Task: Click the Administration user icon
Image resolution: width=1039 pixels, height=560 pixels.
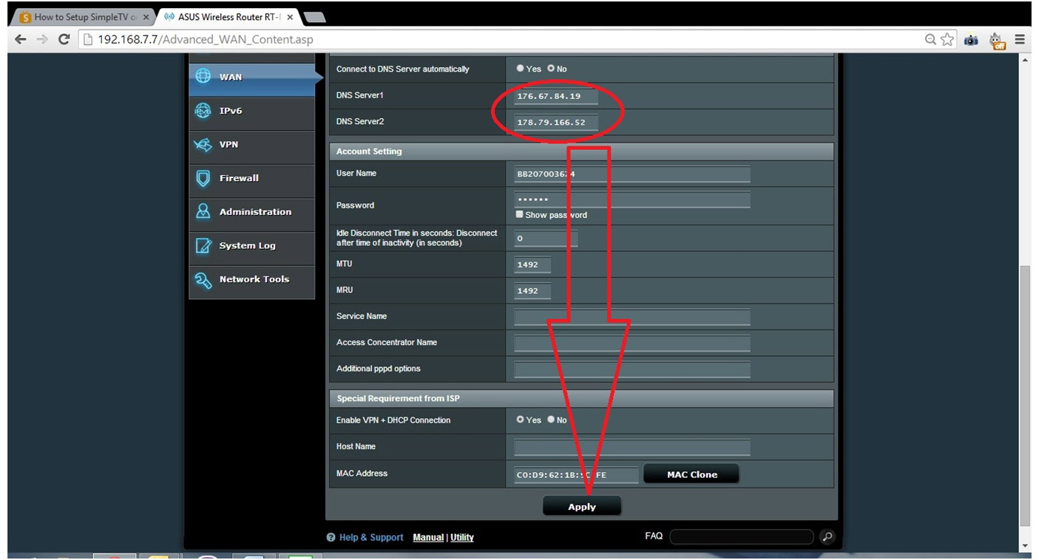Action: (x=203, y=212)
